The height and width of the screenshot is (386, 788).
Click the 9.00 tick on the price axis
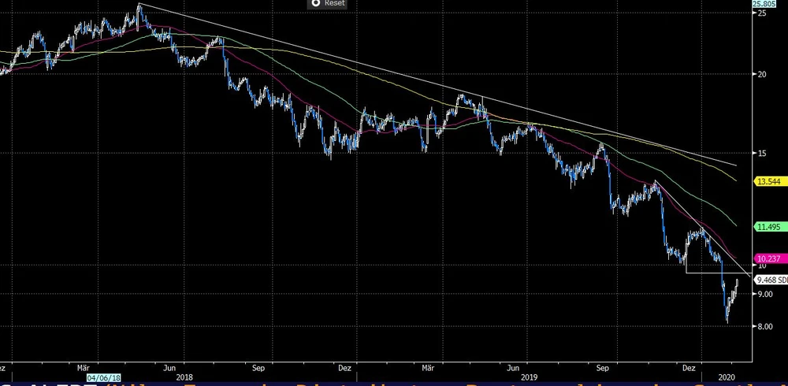tap(764, 295)
